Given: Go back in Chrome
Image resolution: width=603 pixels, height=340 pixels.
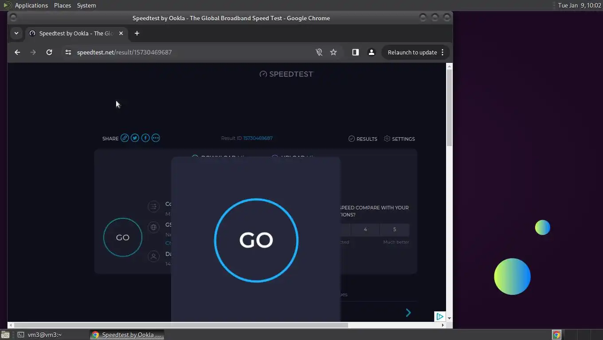Looking at the screenshot, I should (x=17, y=52).
